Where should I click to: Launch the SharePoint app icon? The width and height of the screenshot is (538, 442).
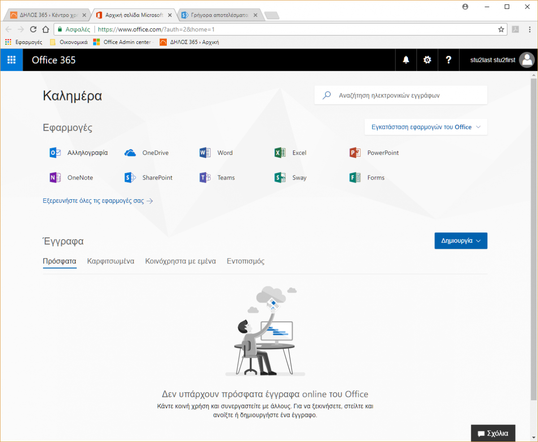(x=130, y=178)
